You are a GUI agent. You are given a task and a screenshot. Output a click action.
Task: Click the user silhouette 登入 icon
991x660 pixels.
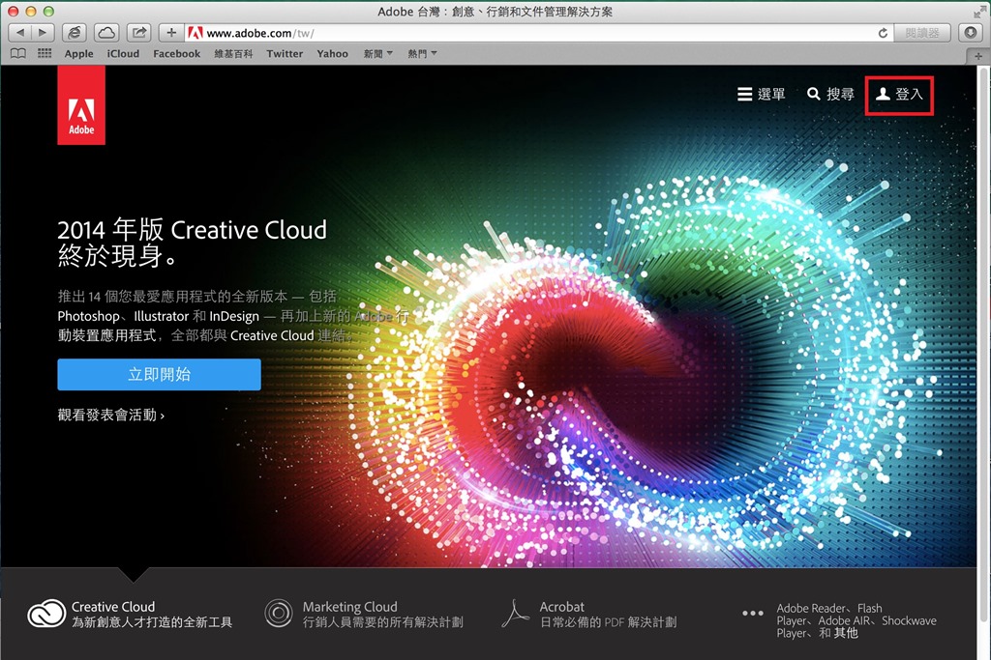point(883,94)
